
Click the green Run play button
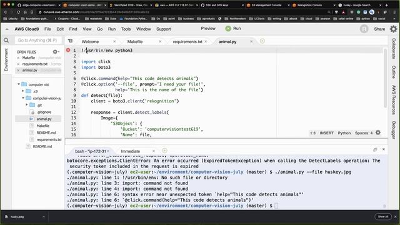click(x=227, y=29)
